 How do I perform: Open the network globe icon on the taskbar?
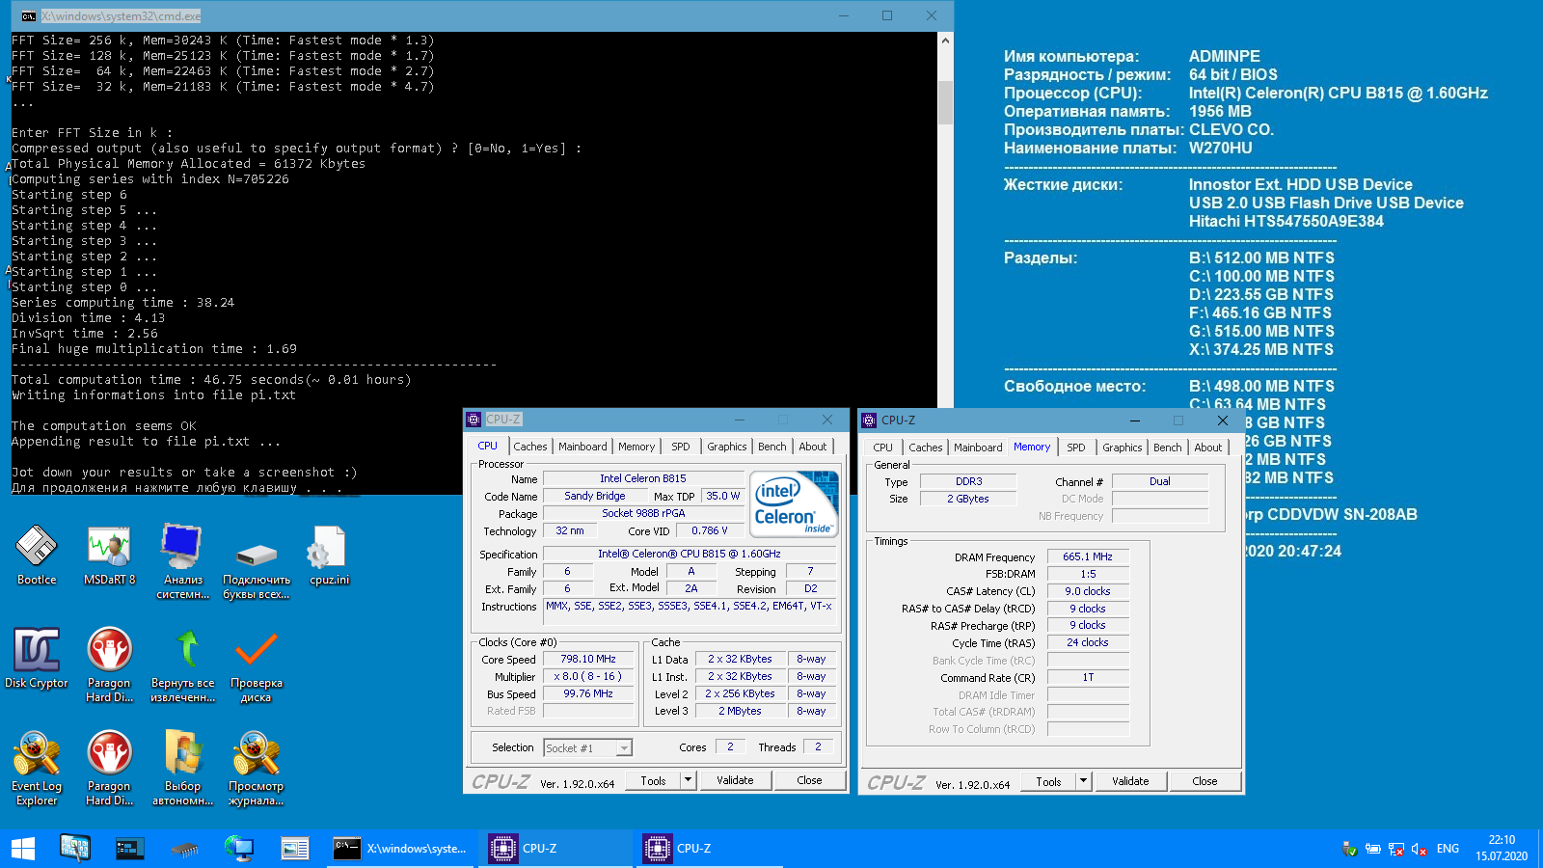pyautogui.click(x=239, y=849)
